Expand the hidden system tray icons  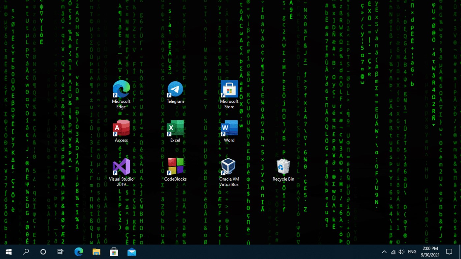coord(384,251)
